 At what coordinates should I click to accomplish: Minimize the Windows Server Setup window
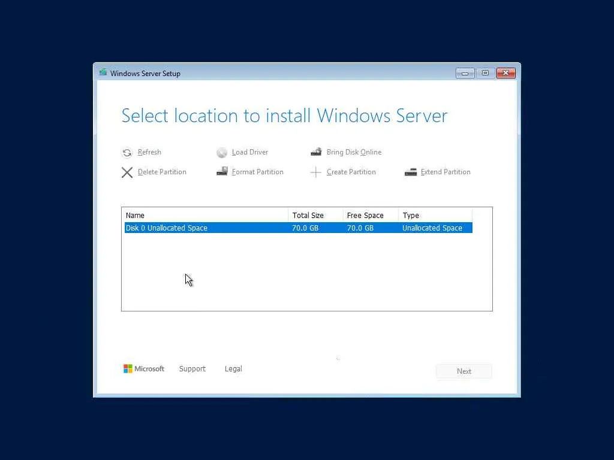point(465,73)
